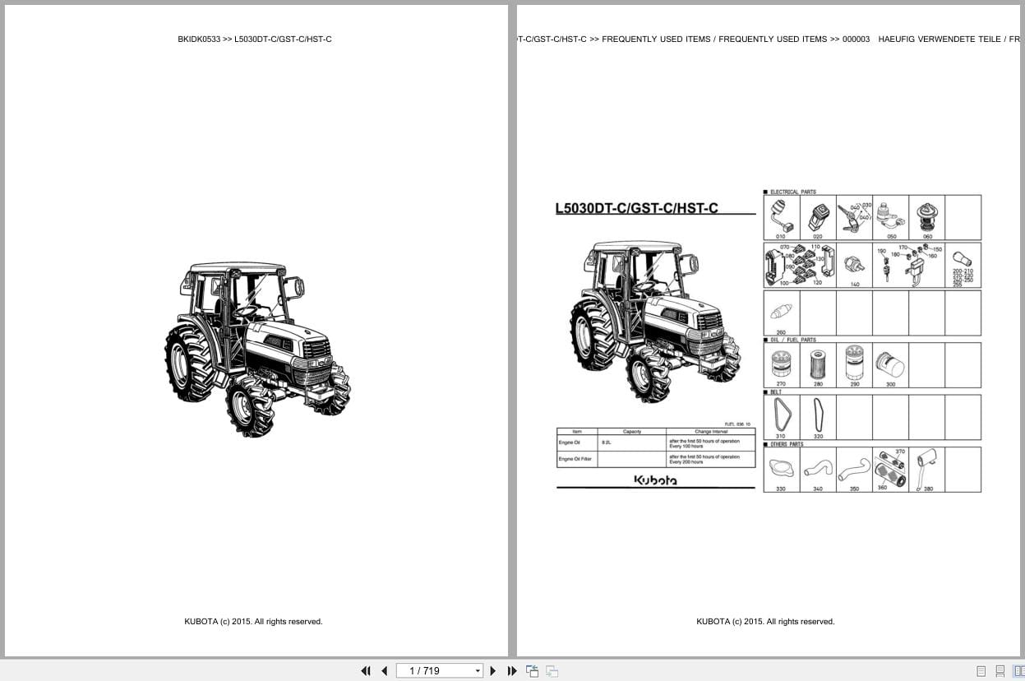This screenshot has width=1025, height=681.
Task: Switch to two-page side-by-side view
Action: (x=1018, y=671)
